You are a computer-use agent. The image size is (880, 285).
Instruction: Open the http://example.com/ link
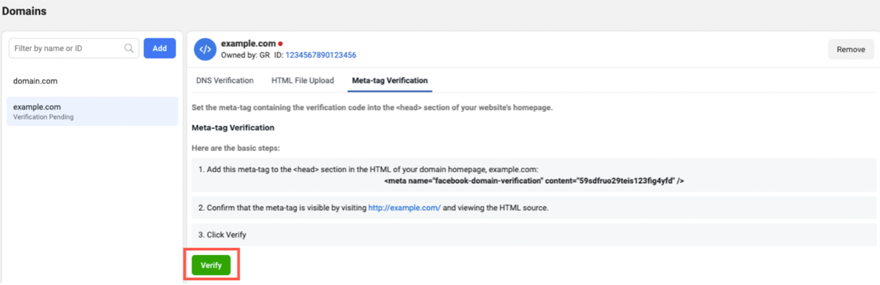pyautogui.click(x=404, y=208)
